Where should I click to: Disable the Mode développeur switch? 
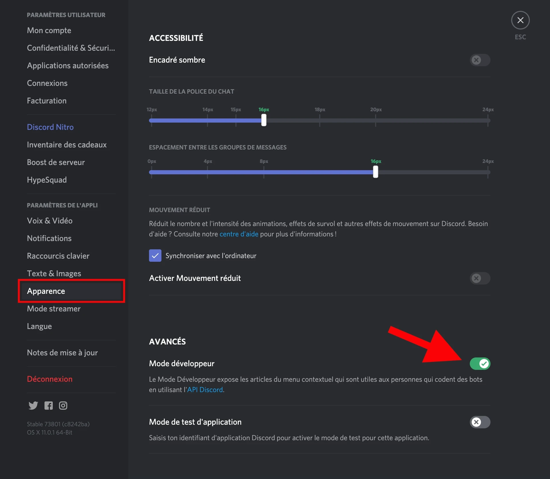[480, 364]
